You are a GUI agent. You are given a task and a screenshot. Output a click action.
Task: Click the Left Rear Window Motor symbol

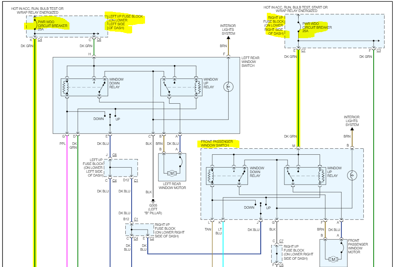(x=172, y=174)
